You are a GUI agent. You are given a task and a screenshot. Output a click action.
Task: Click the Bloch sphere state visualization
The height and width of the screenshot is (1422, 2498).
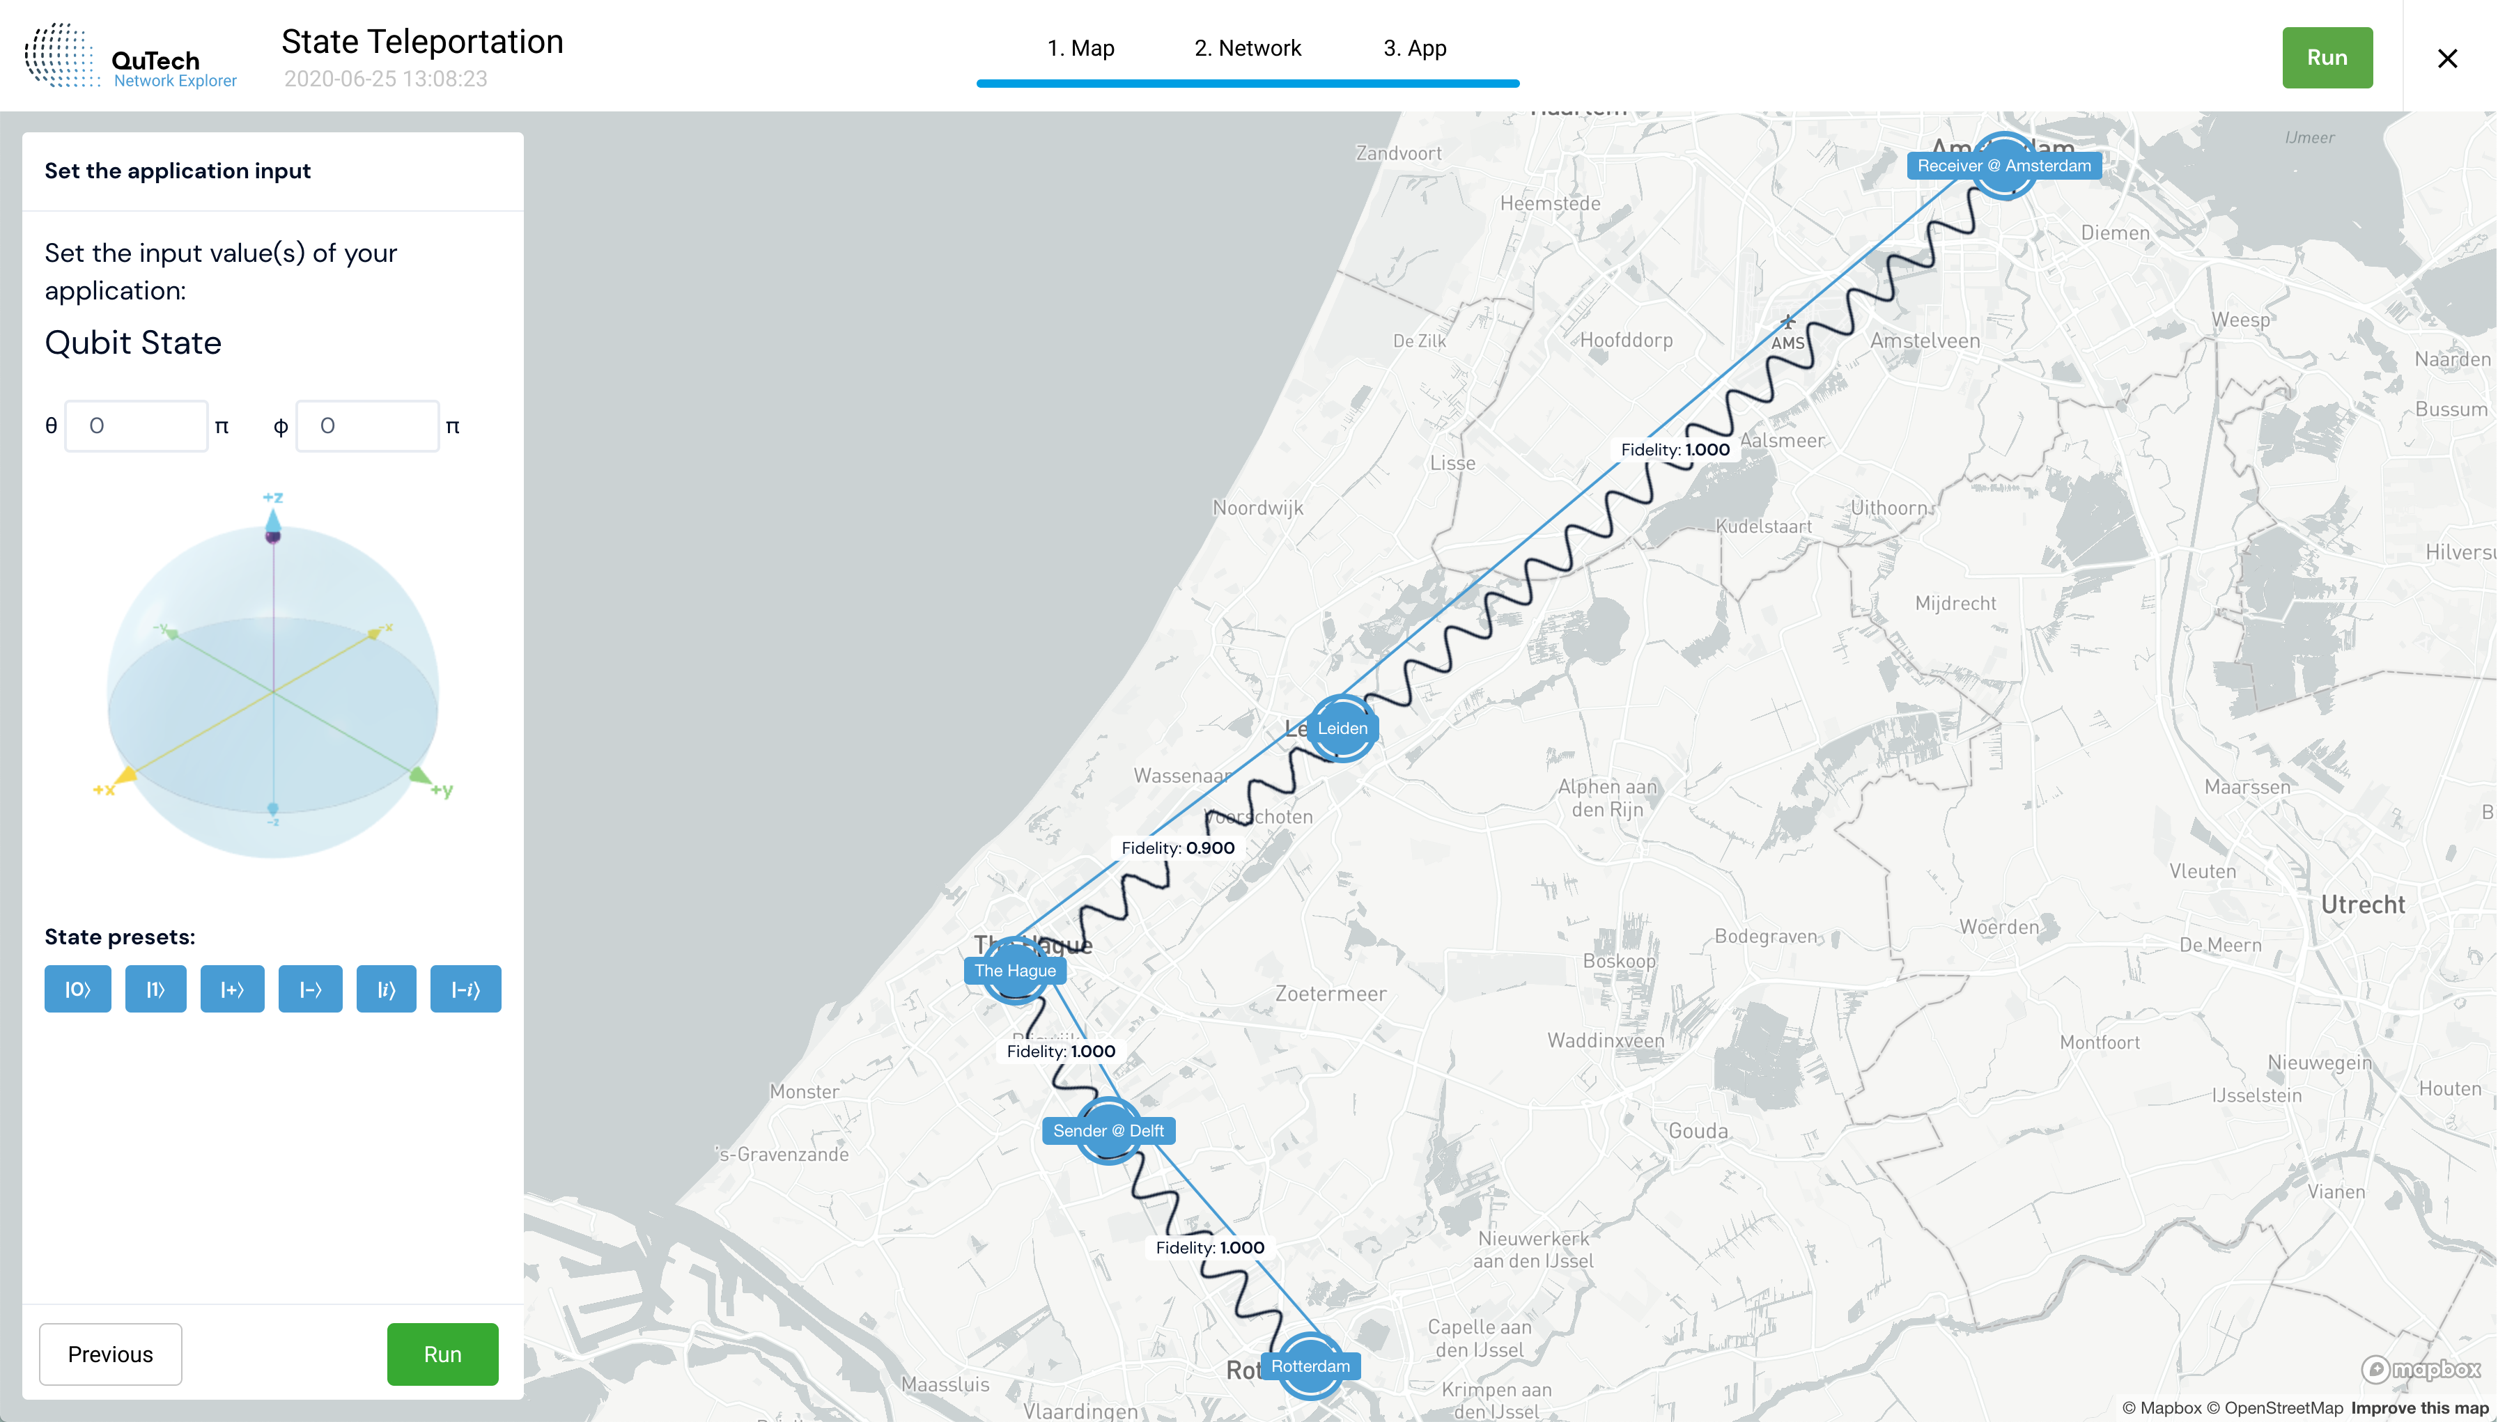[274, 684]
